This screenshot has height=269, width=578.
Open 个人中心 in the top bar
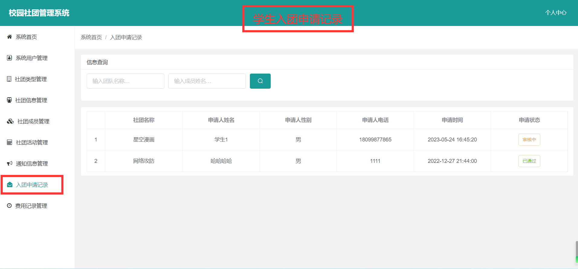pyautogui.click(x=556, y=13)
